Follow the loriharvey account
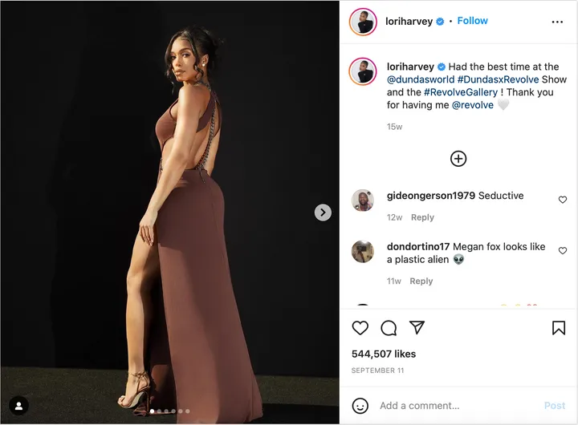The height and width of the screenshot is (425, 578). [473, 21]
